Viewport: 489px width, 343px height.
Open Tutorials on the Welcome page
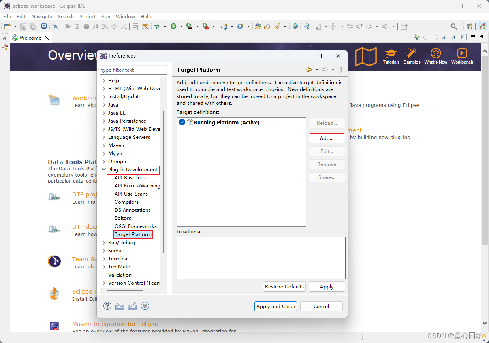[x=391, y=56]
